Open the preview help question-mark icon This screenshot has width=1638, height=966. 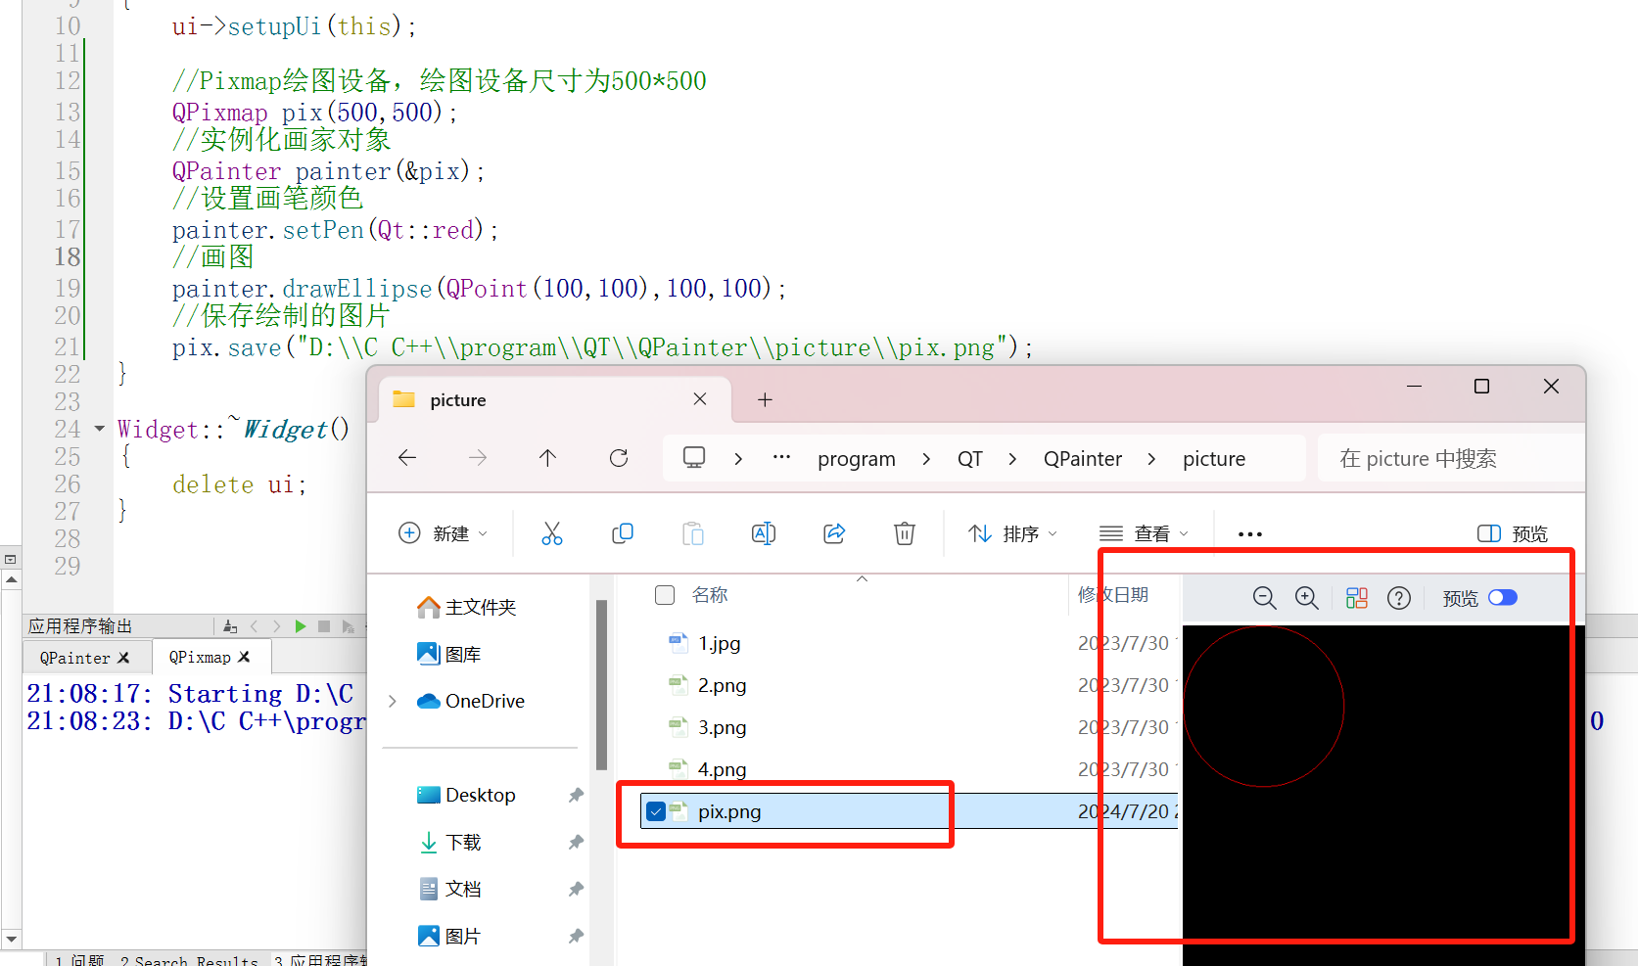[x=1399, y=598]
